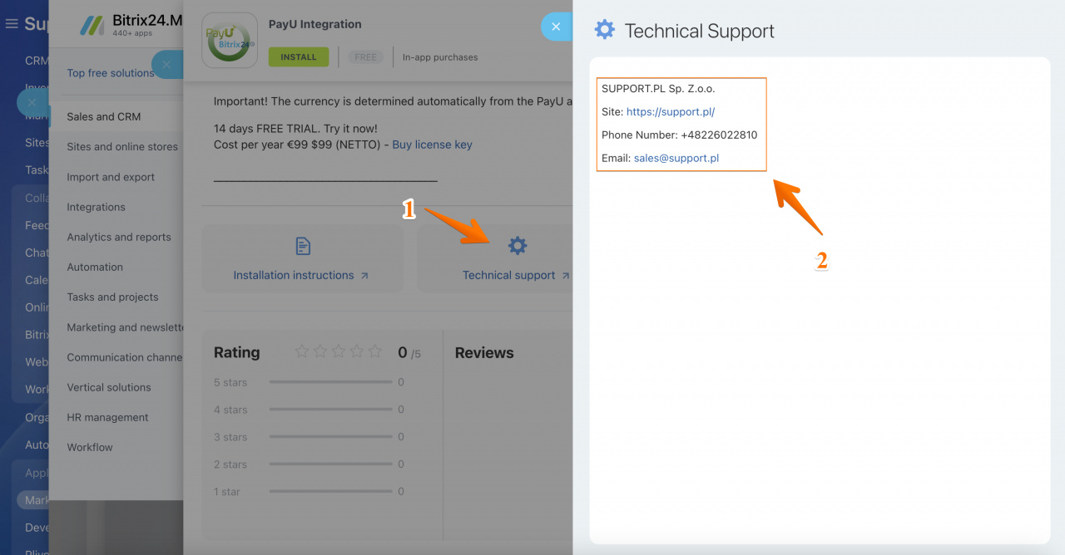Click the 1 star rating bar
Viewport: 1065px width, 555px height.
(x=331, y=492)
